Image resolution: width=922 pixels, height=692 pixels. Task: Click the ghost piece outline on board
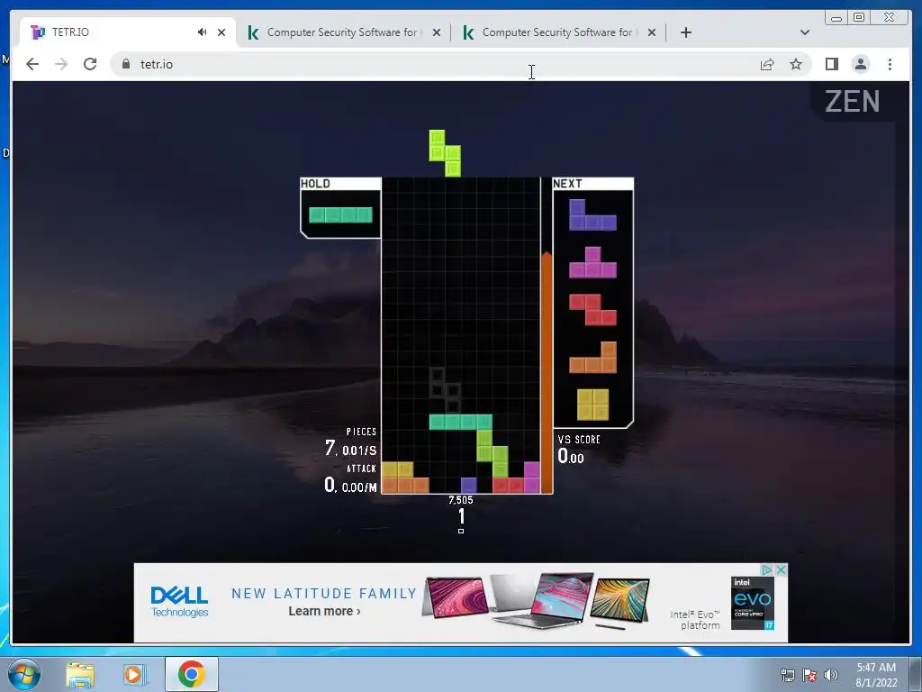pyautogui.click(x=445, y=390)
